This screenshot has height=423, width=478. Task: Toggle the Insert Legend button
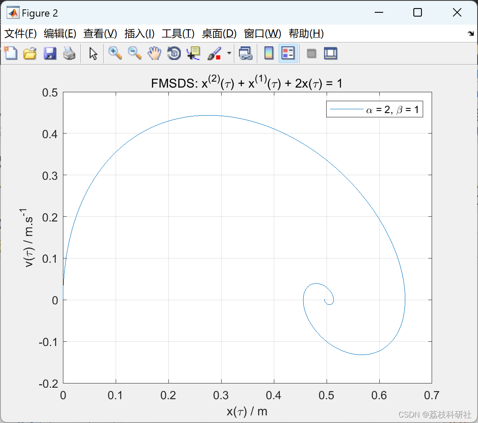[x=288, y=53]
